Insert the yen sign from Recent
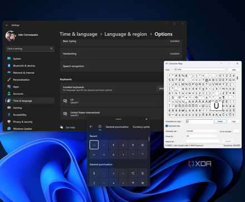Viewport: 245px width, 202px height. click(x=133, y=145)
